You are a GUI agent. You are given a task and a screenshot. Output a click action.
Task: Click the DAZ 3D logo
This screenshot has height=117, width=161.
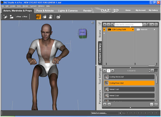click(x=110, y=10)
